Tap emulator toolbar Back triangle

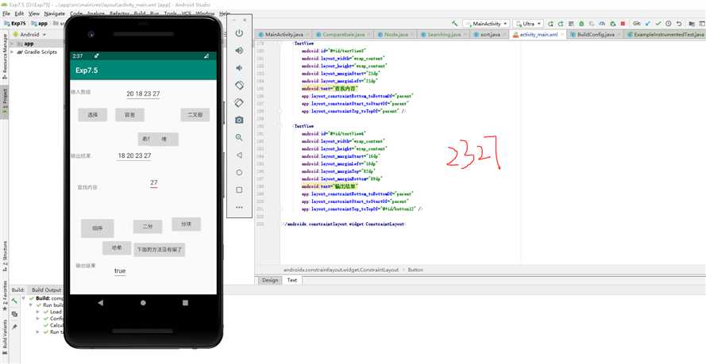pyautogui.click(x=239, y=155)
